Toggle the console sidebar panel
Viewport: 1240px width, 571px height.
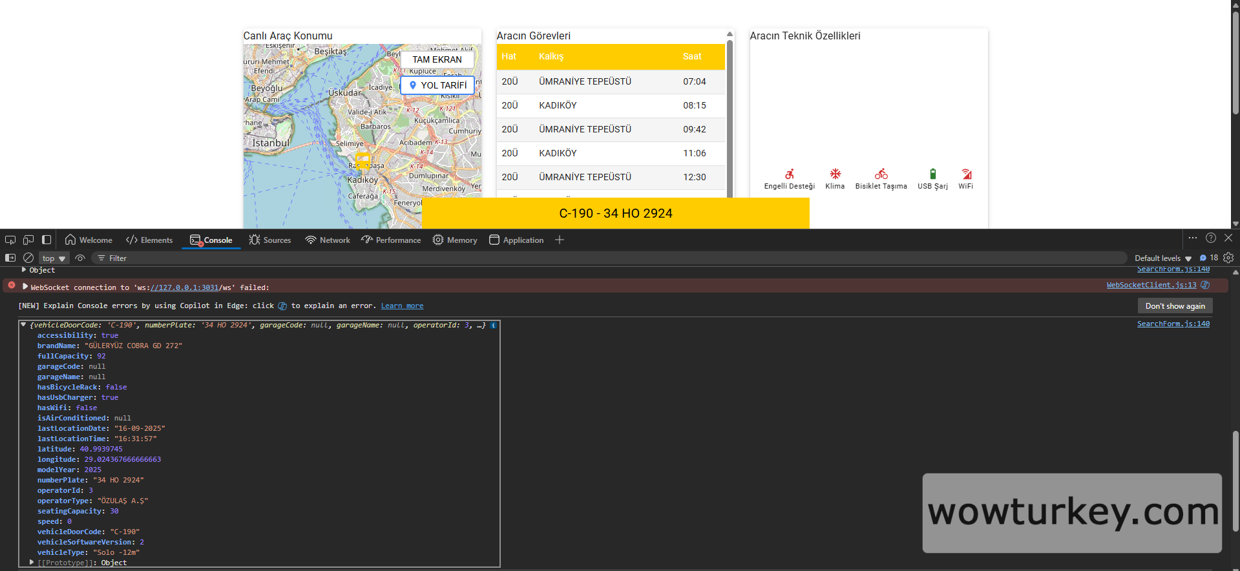[x=10, y=258]
